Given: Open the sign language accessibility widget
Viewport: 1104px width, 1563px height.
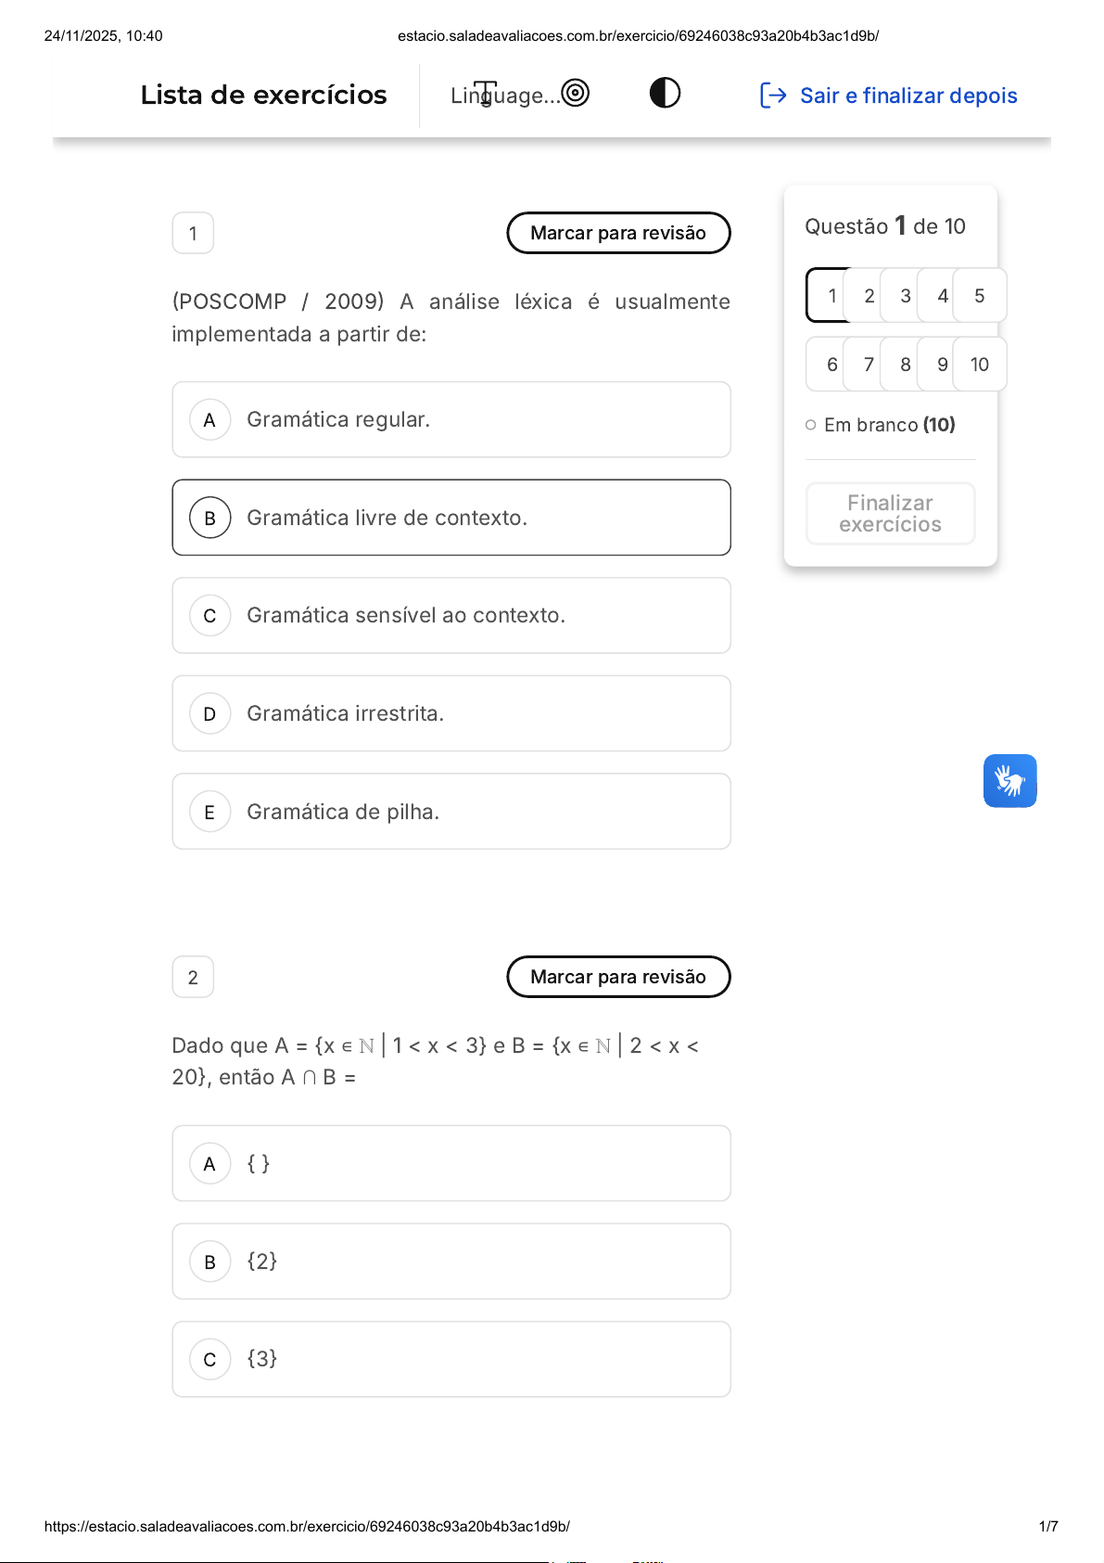Looking at the screenshot, I should coord(1009,781).
